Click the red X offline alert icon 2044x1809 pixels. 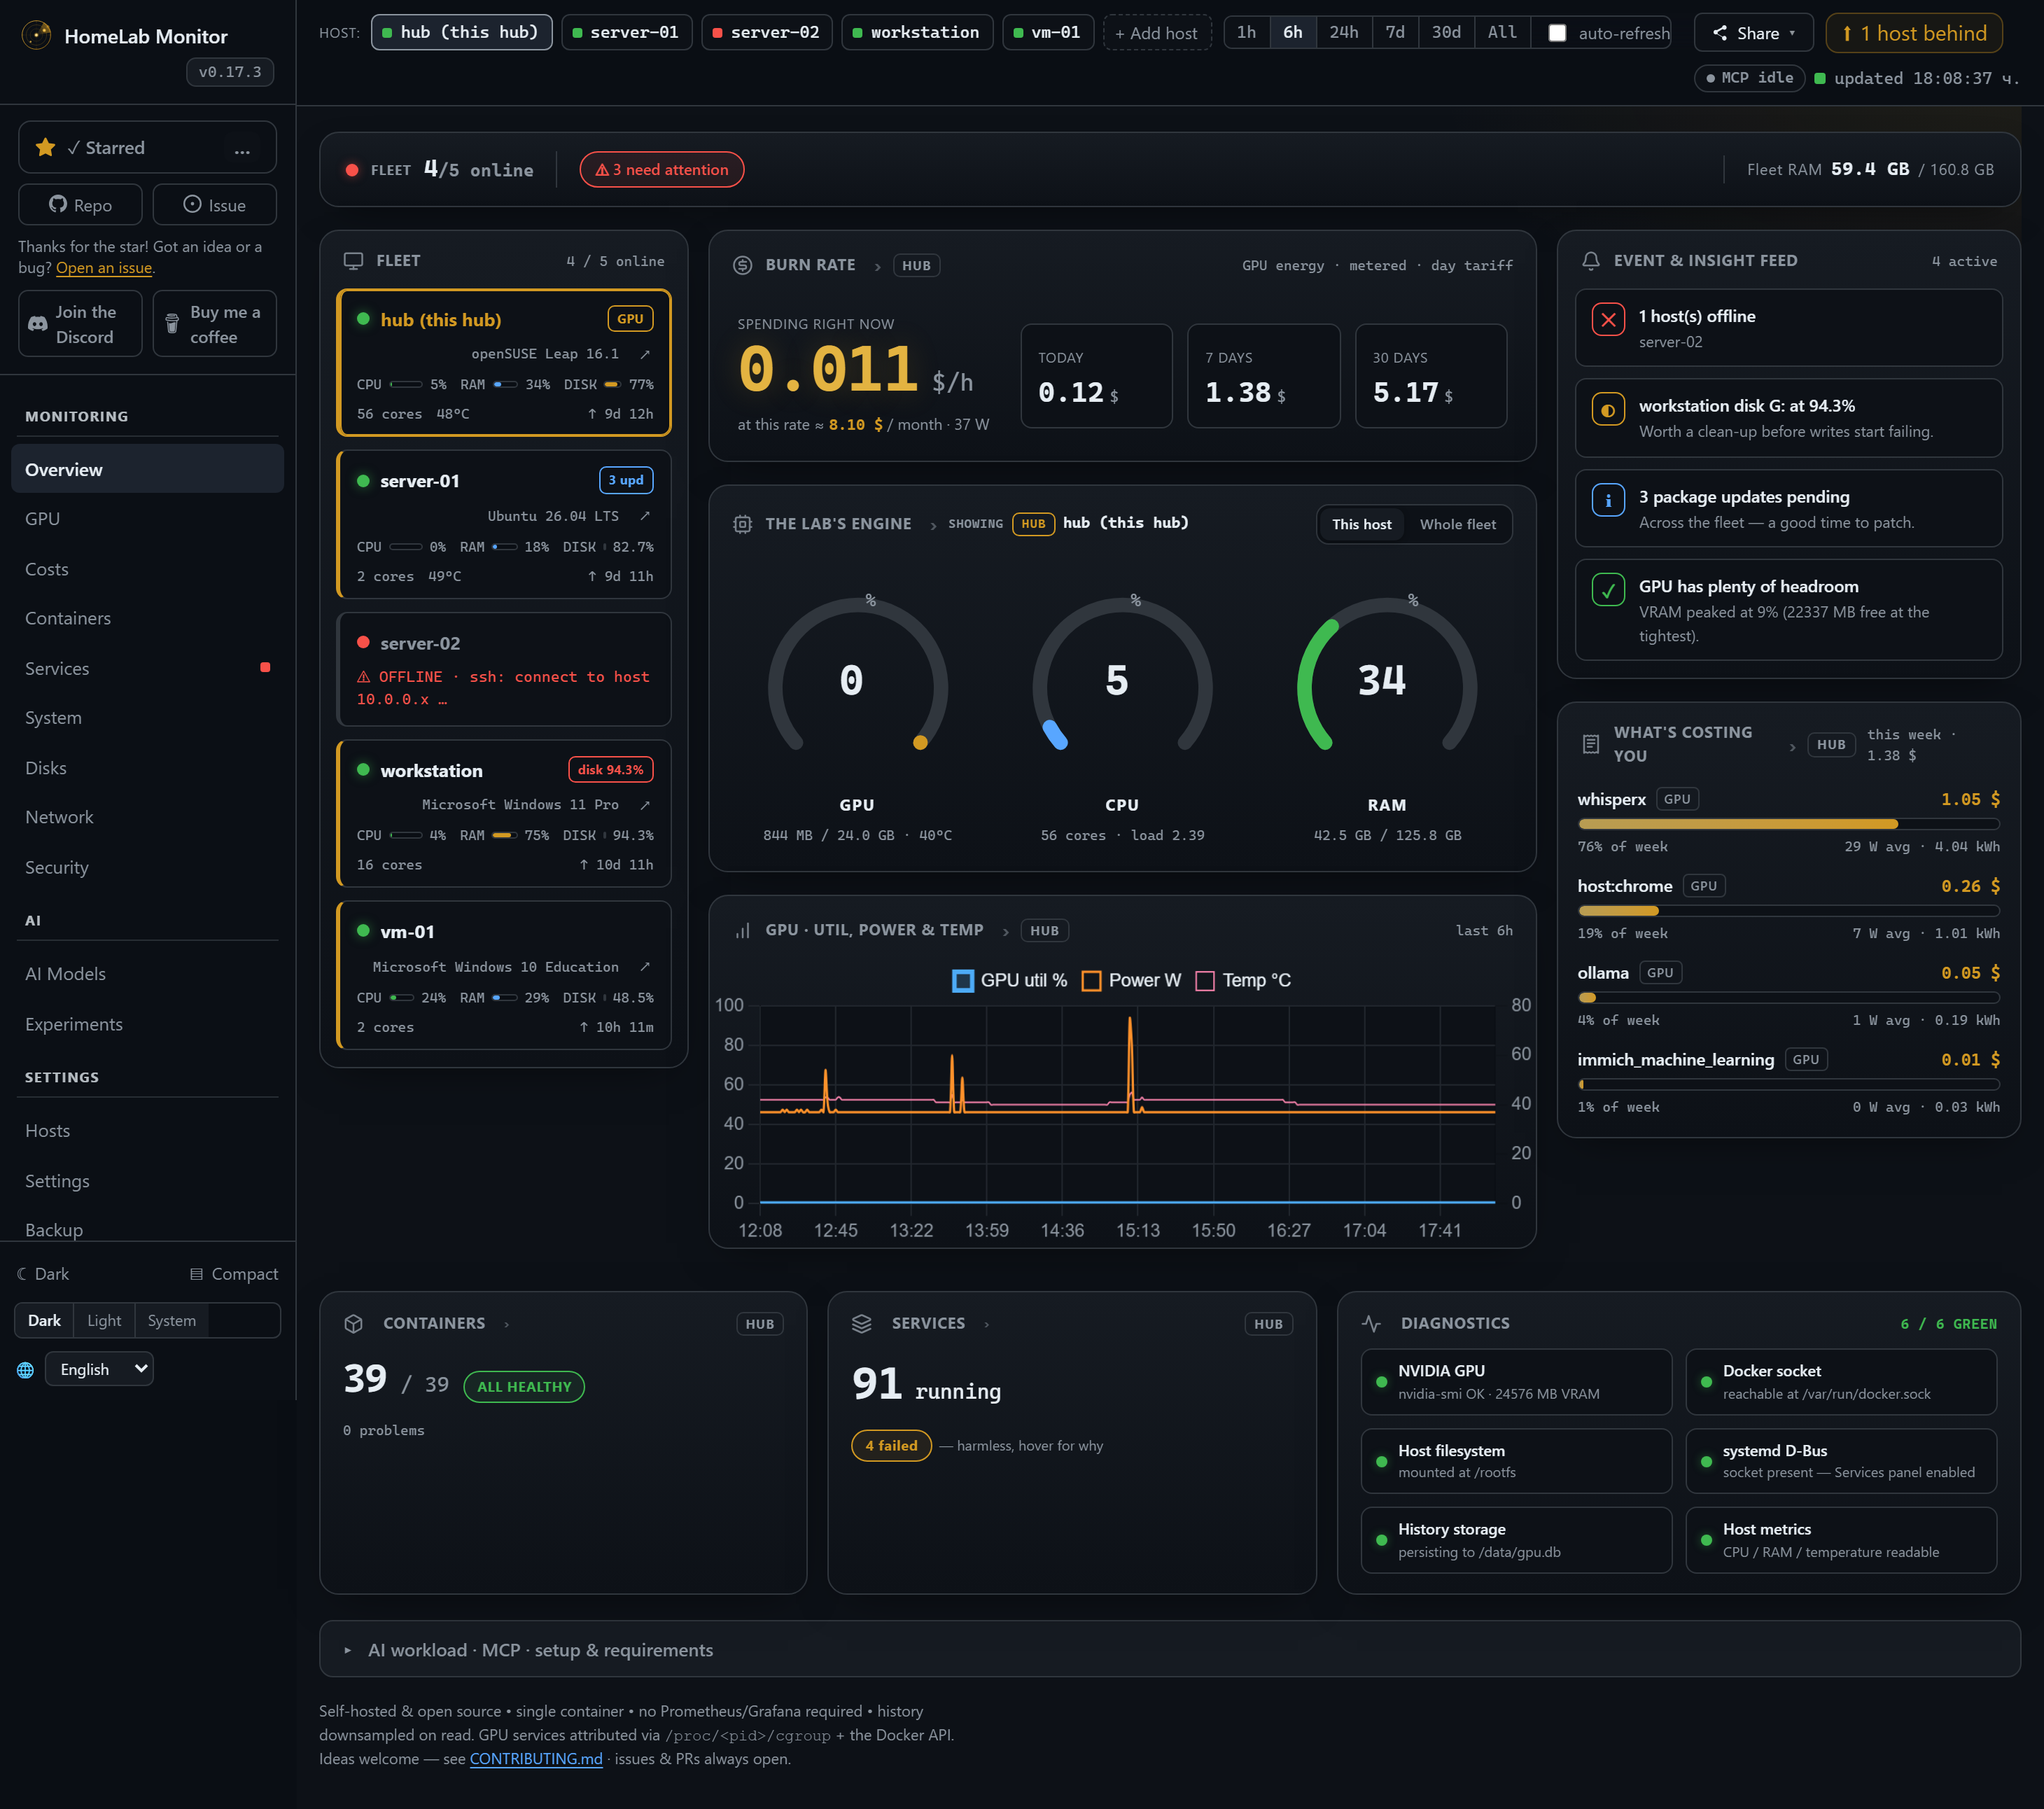[1608, 320]
